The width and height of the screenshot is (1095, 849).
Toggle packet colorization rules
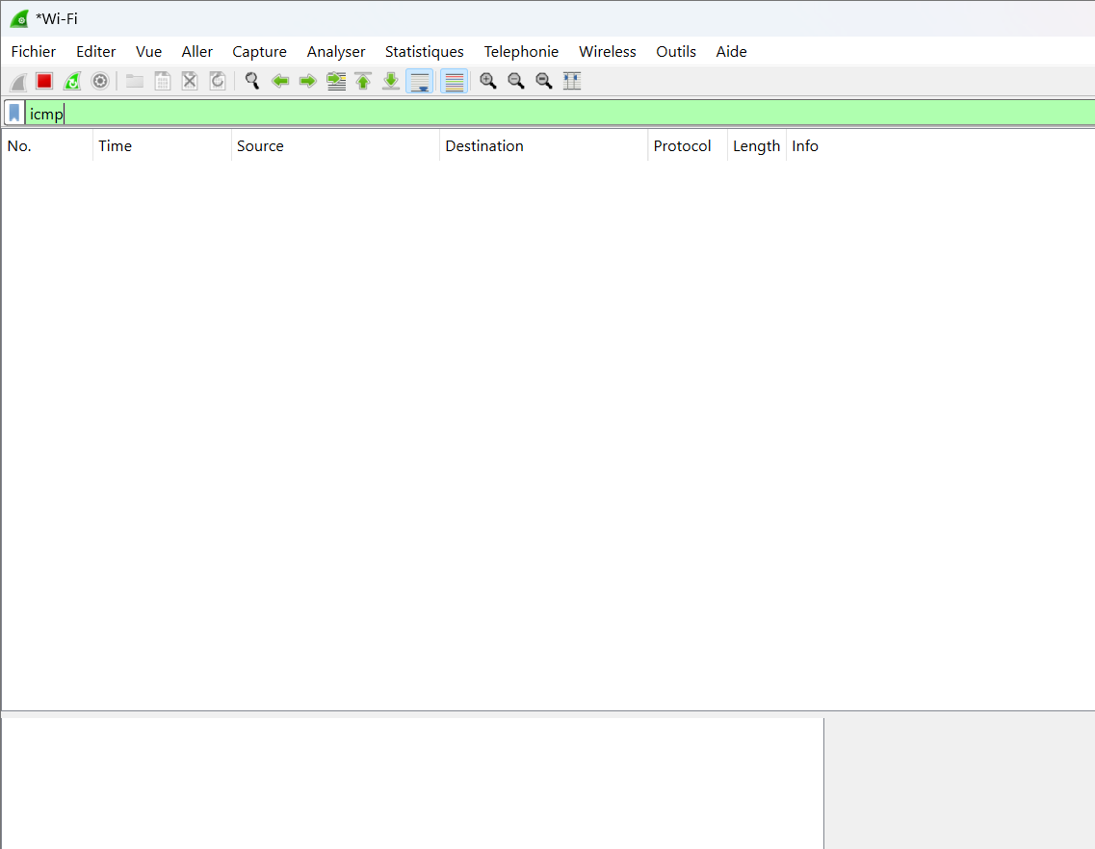tap(454, 82)
